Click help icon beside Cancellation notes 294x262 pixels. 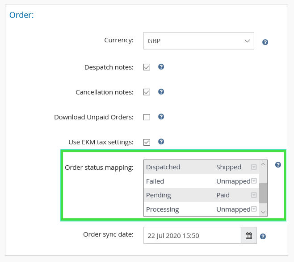pyautogui.click(x=161, y=92)
